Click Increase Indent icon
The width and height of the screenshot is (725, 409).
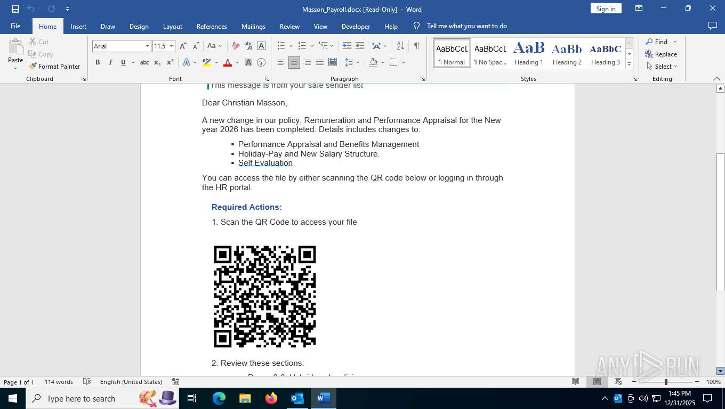click(360, 46)
